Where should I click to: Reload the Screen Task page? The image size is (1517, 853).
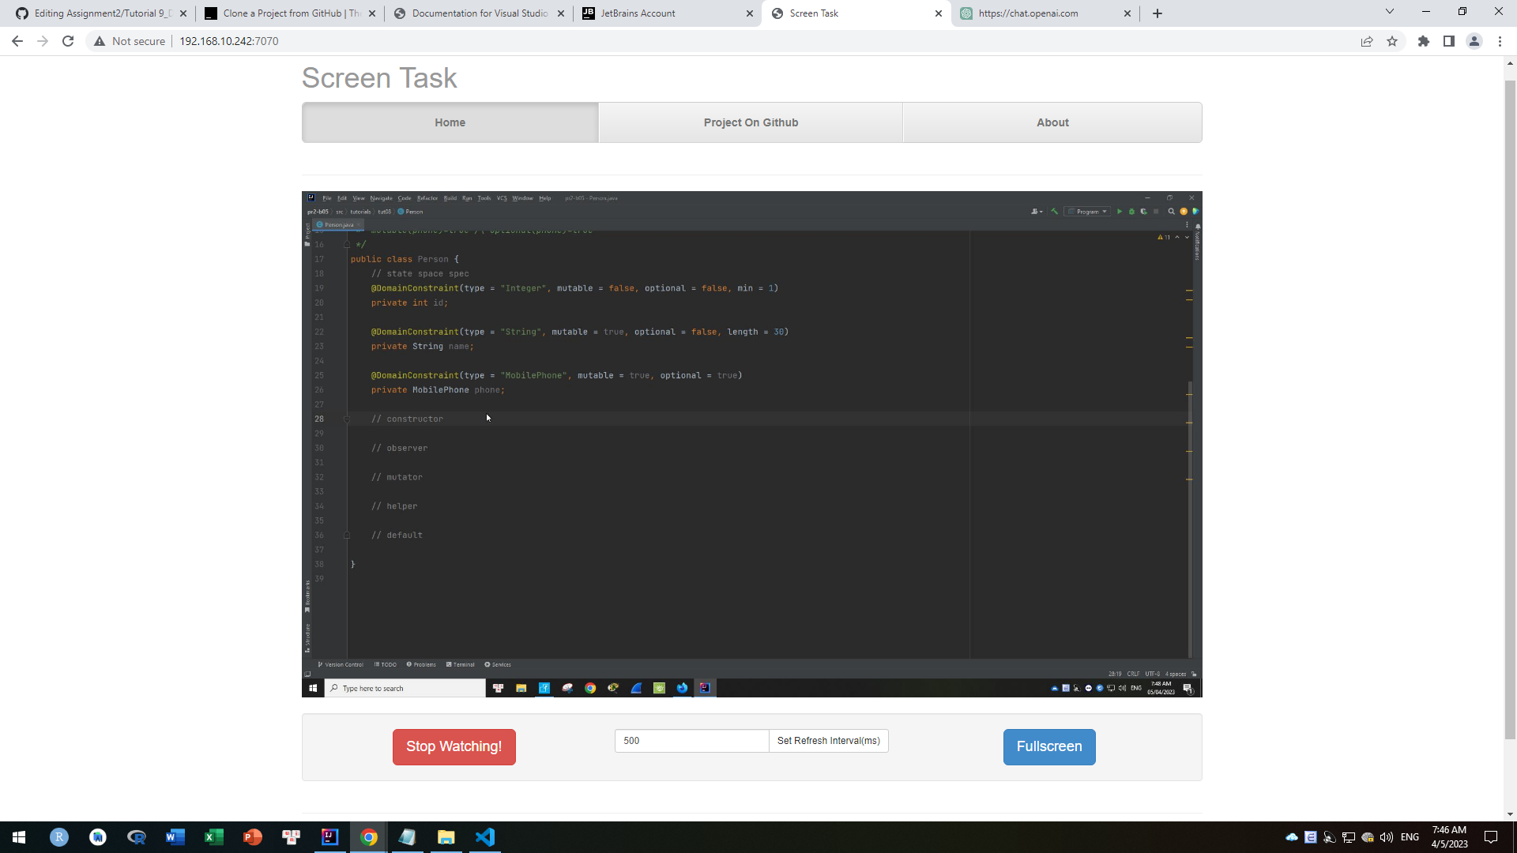[68, 41]
